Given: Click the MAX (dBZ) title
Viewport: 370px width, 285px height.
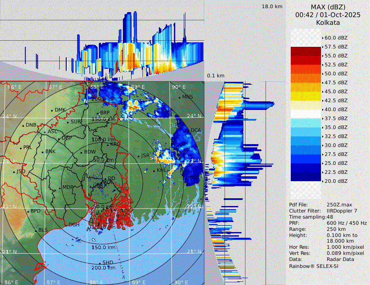Looking at the screenshot, I should (x=328, y=7).
